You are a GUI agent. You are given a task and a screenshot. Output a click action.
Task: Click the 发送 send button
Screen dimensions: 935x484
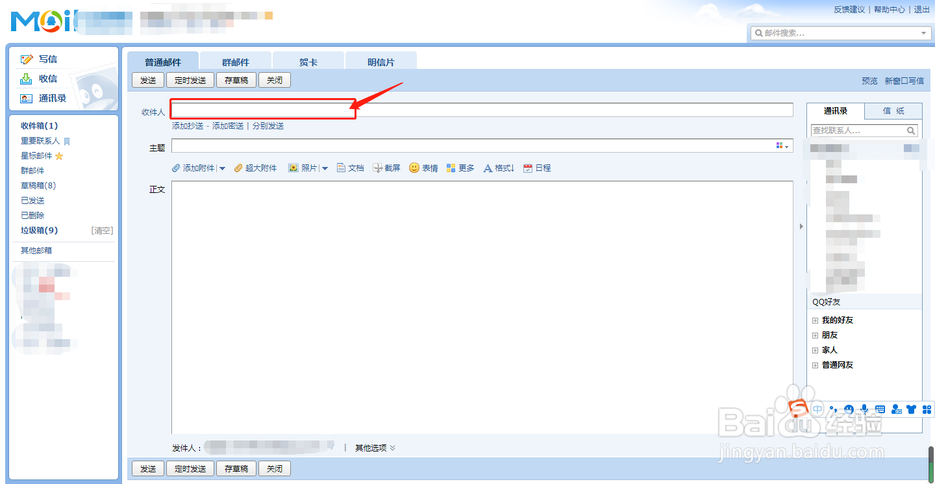148,79
